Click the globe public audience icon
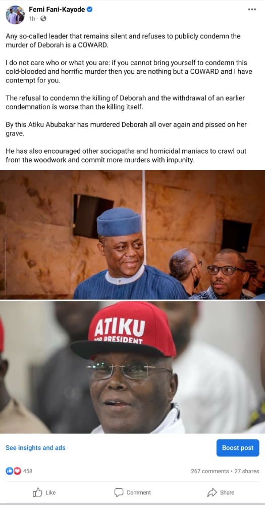The height and width of the screenshot is (505, 265). click(x=43, y=19)
